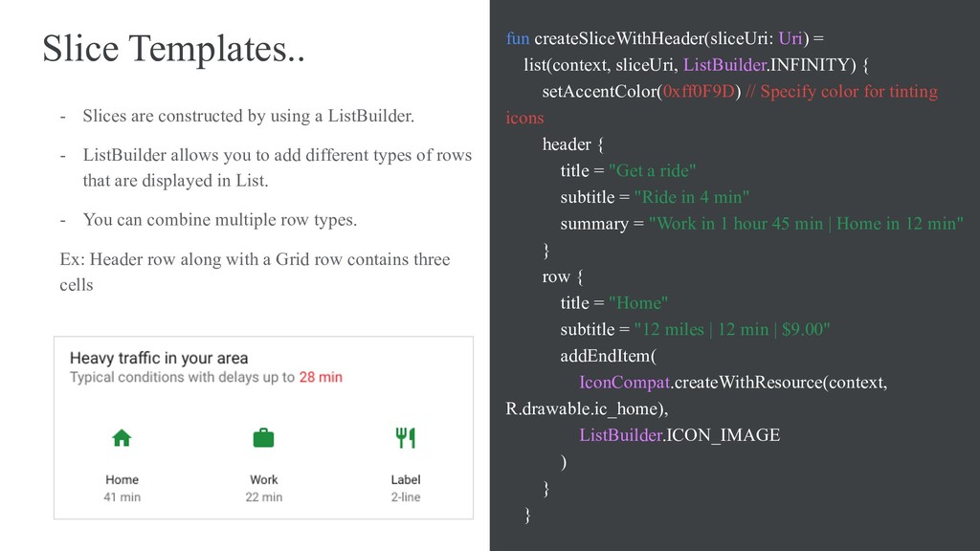Viewport: 980px width, 551px height.
Task: Click the fun keyword in the code
Action: (x=518, y=38)
